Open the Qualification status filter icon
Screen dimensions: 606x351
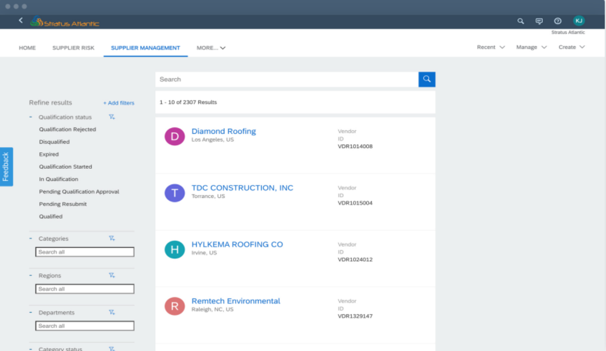(111, 117)
